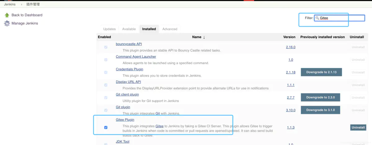Screen dimensions: 372x145
Task: Click version 2.7.7 link
Action: [291, 98]
